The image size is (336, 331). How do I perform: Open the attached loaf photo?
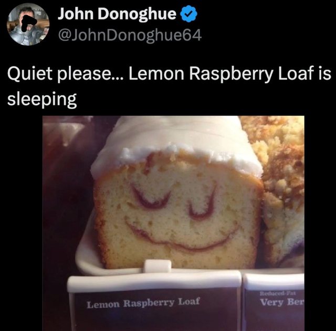point(173,223)
